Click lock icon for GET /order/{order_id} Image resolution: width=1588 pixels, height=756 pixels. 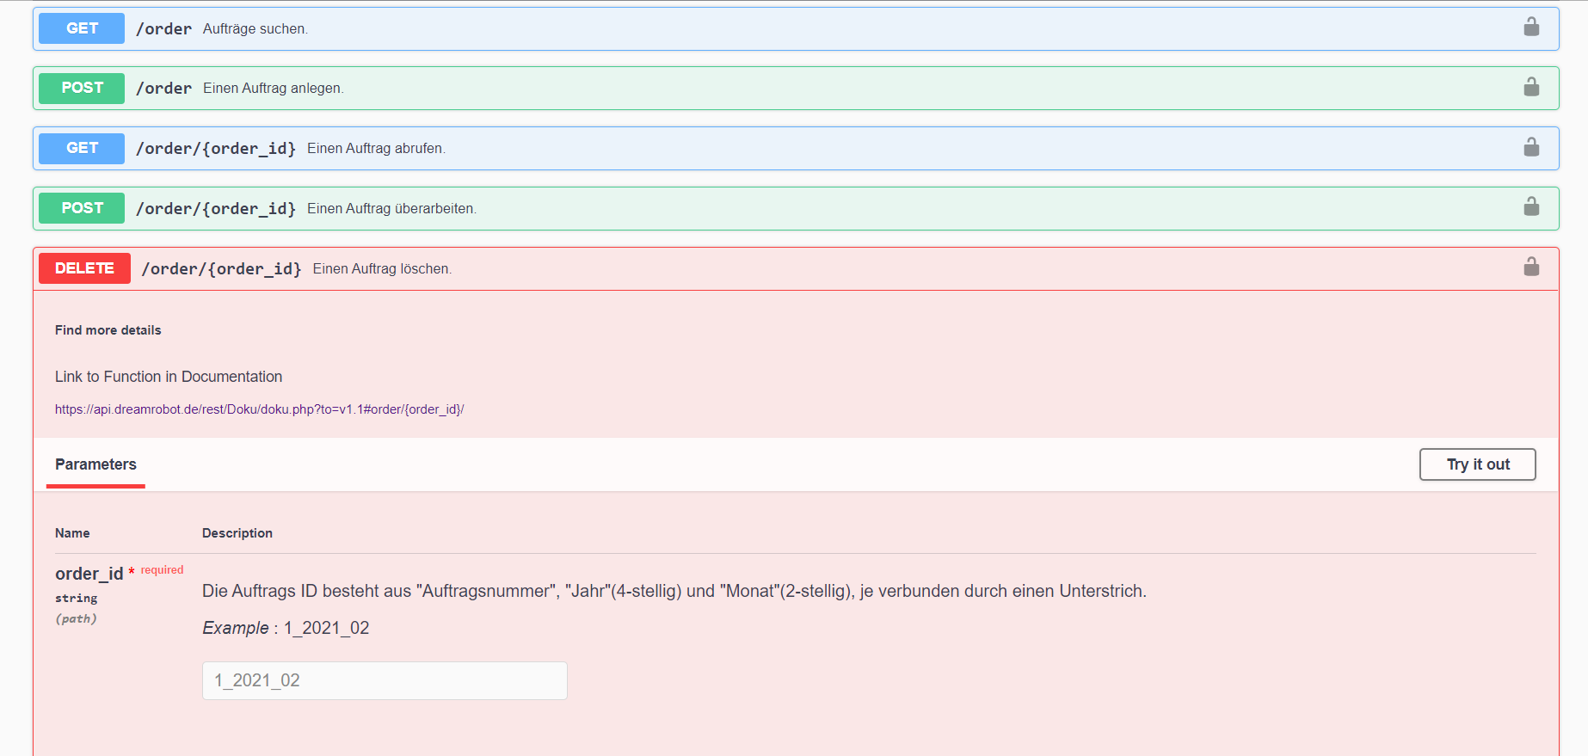click(x=1531, y=147)
